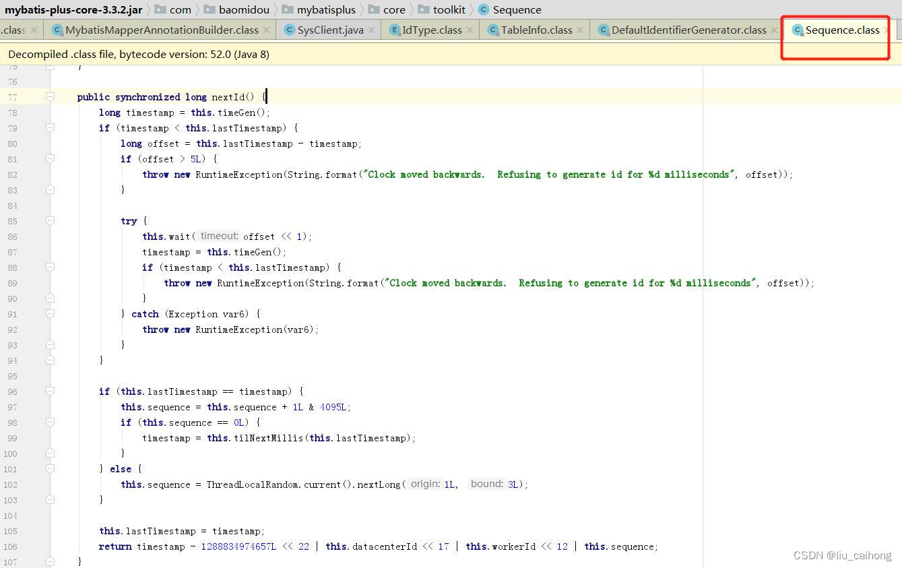
Task: Open the MybatisMapperAnnotationBuilder.class tab
Action: pos(162,30)
